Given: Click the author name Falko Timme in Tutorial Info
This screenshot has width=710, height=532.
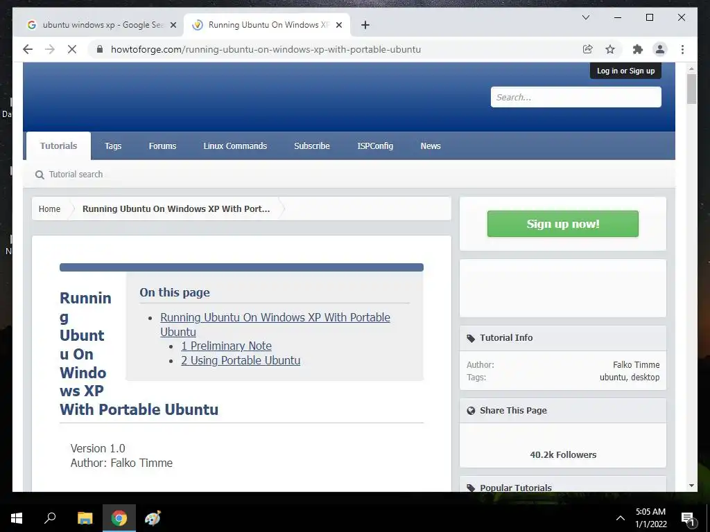Looking at the screenshot, I should [x=637, y=364].
